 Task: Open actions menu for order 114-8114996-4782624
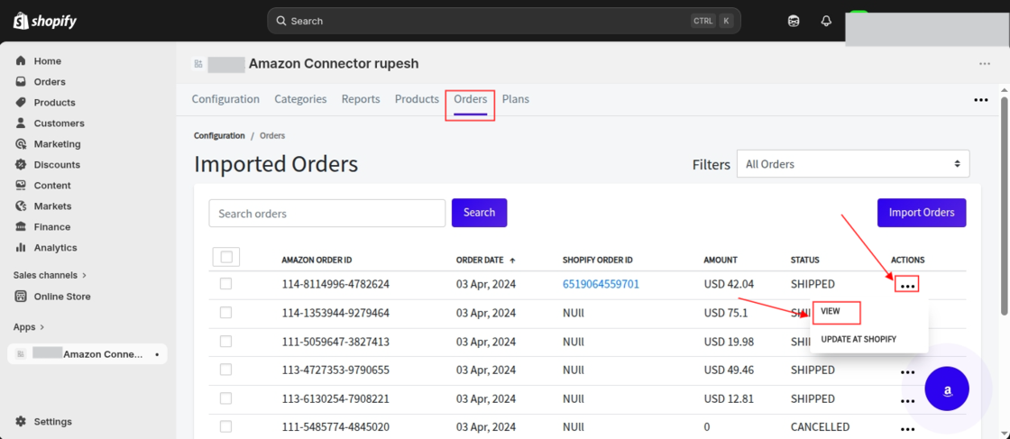(x=907, y=285)
